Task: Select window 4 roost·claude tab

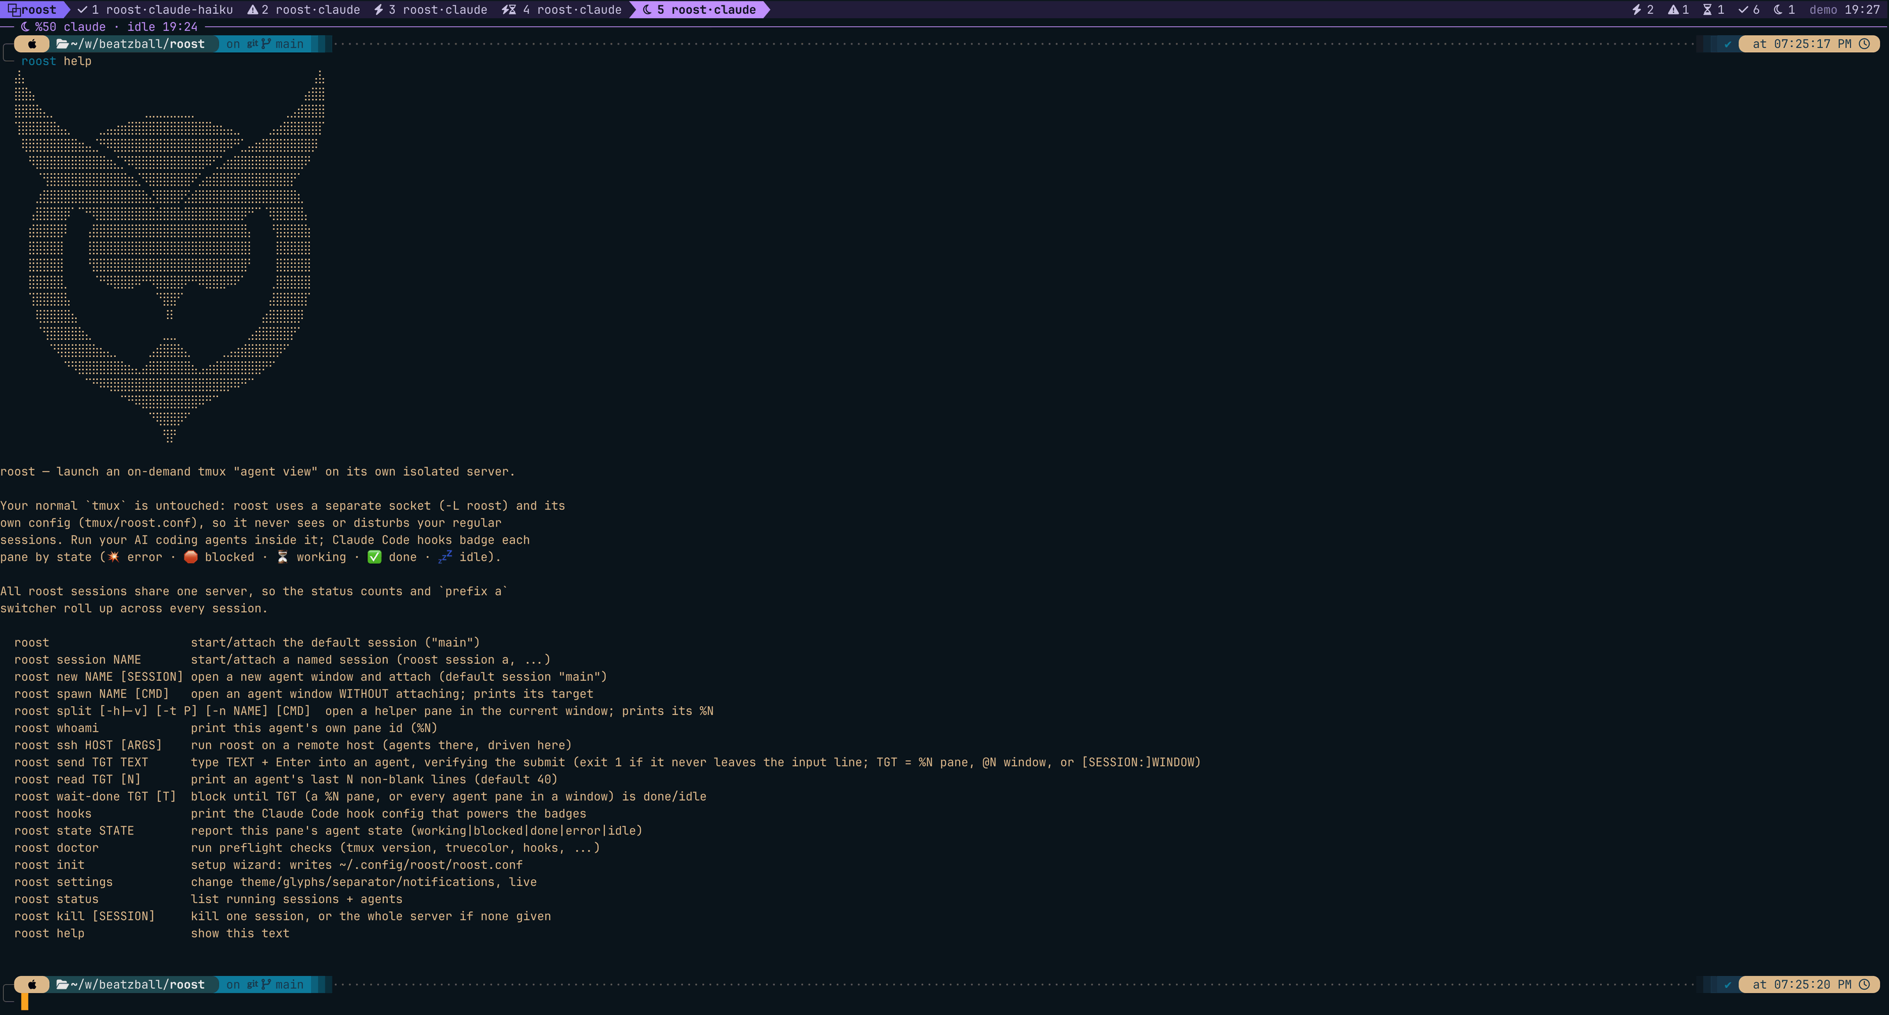Action: (562, 9)
